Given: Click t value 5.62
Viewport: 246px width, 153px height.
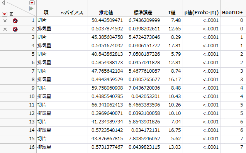Looking at the screenshot, I should (176, 138).
